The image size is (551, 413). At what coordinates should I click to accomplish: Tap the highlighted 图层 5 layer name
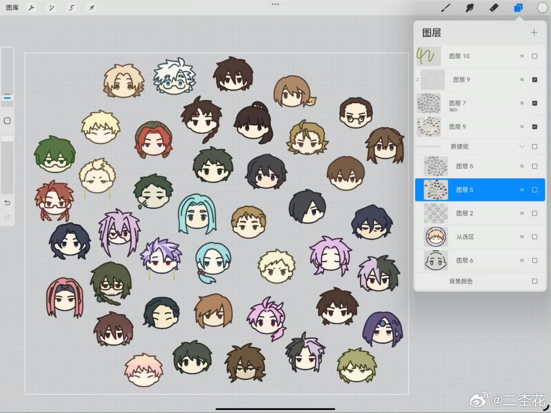point(465,190)
